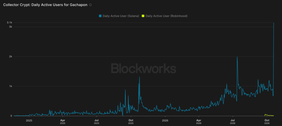Image resolution: width=282 pixels, height=126 pixels.
Task: Click the 2025 x-axis label
Action: coord(29,120)
